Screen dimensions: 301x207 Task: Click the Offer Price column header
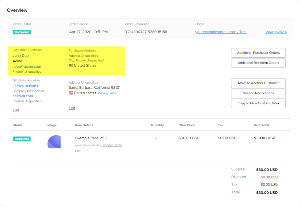click(x=186, y=125)
